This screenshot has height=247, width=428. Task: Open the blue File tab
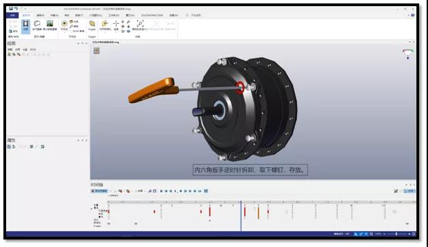12,15
